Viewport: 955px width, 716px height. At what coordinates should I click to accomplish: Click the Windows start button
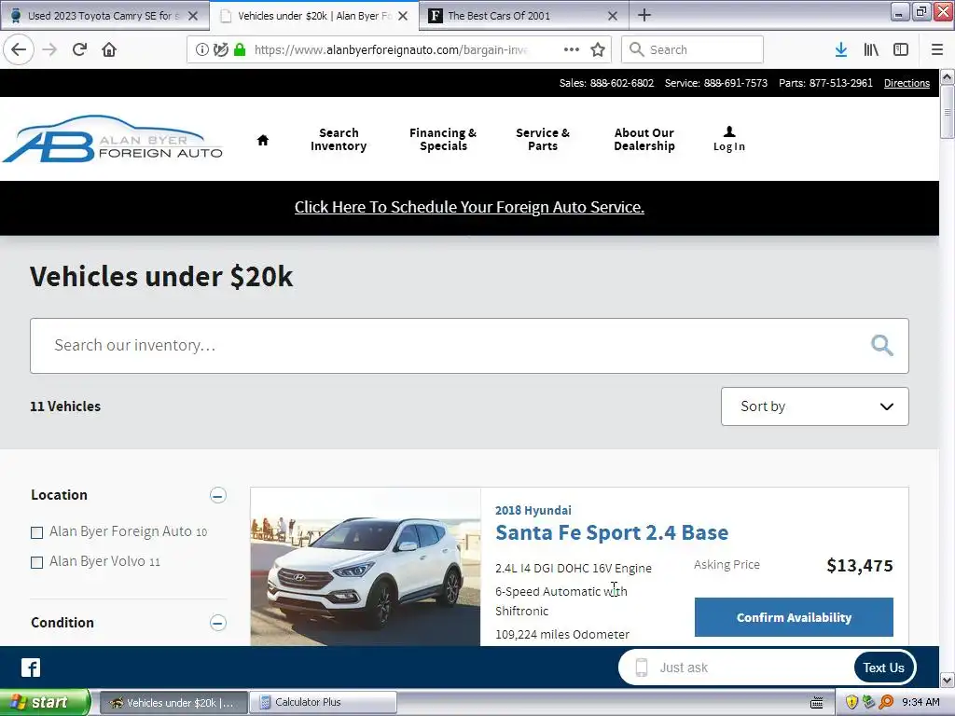pyautogui.click(x=44, y=702)
